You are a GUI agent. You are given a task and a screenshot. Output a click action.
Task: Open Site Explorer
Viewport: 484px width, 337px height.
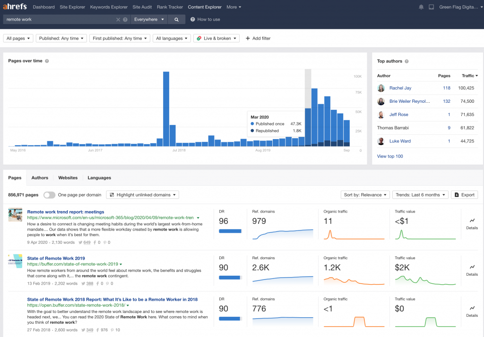(72, 7)
